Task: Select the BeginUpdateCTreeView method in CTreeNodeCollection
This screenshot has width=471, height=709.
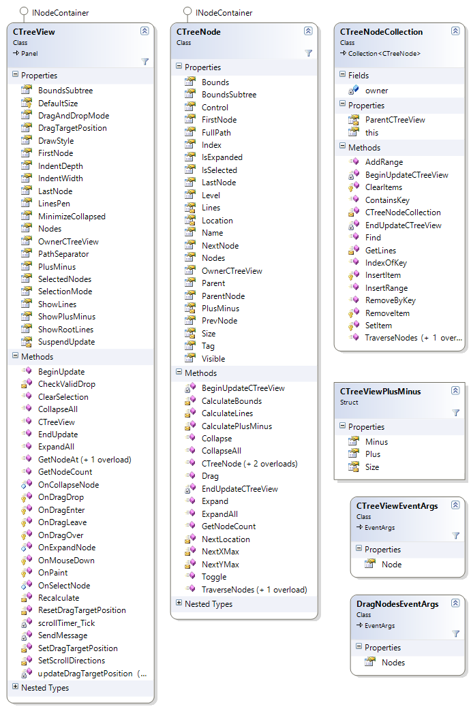Action: click(x=407, y=174)
